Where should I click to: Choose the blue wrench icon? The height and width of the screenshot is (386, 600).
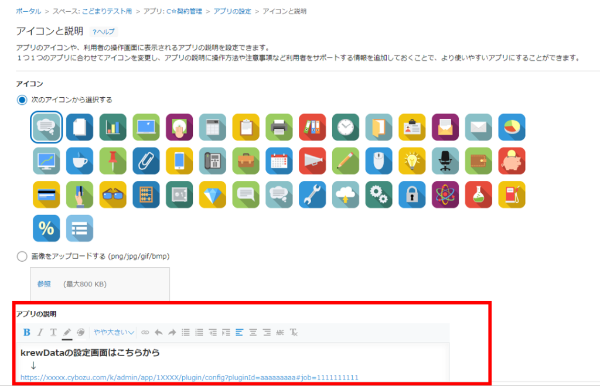click(312, 194)
